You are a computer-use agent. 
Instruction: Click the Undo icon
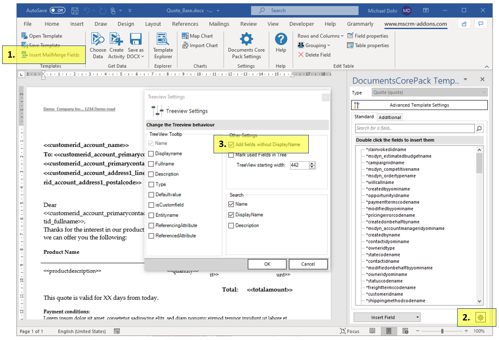tap(86, 11)
